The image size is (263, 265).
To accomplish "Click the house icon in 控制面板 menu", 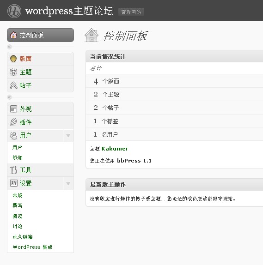I will [x=13, y=35].
